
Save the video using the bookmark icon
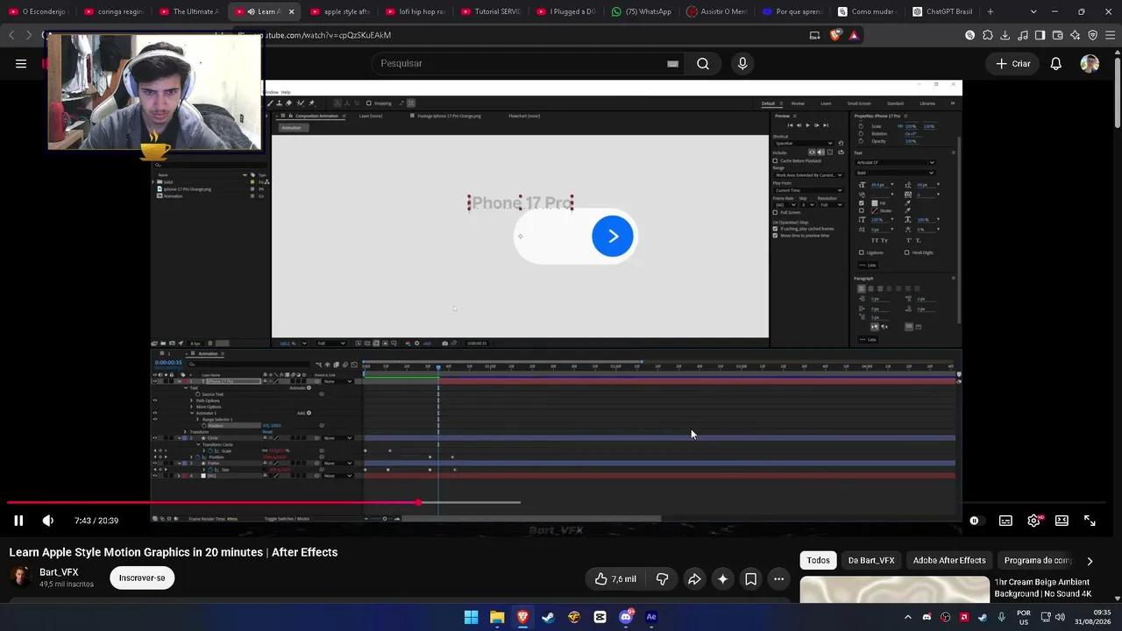coord(750,579)
